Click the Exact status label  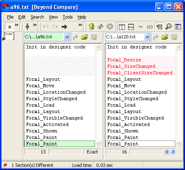tap(92, 152)
